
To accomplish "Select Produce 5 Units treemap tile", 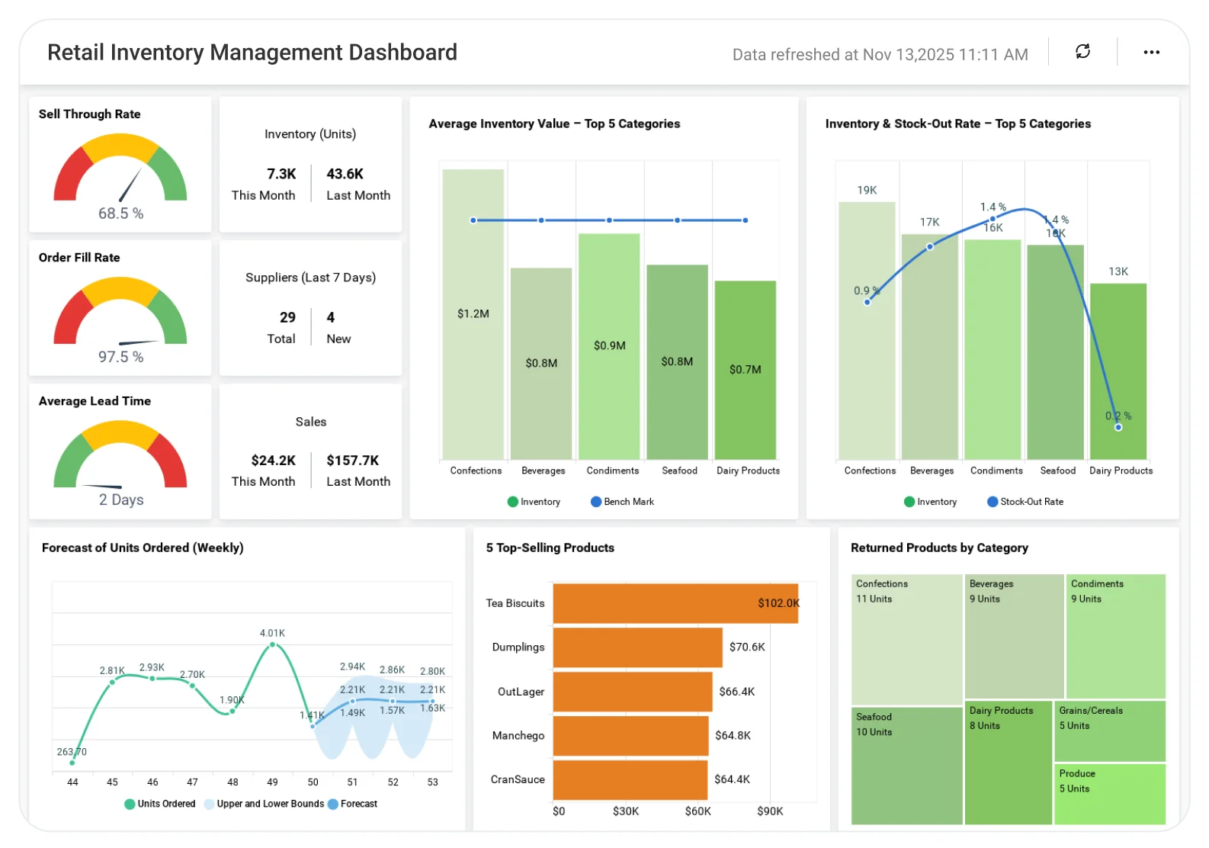I will click(1110, 794).
